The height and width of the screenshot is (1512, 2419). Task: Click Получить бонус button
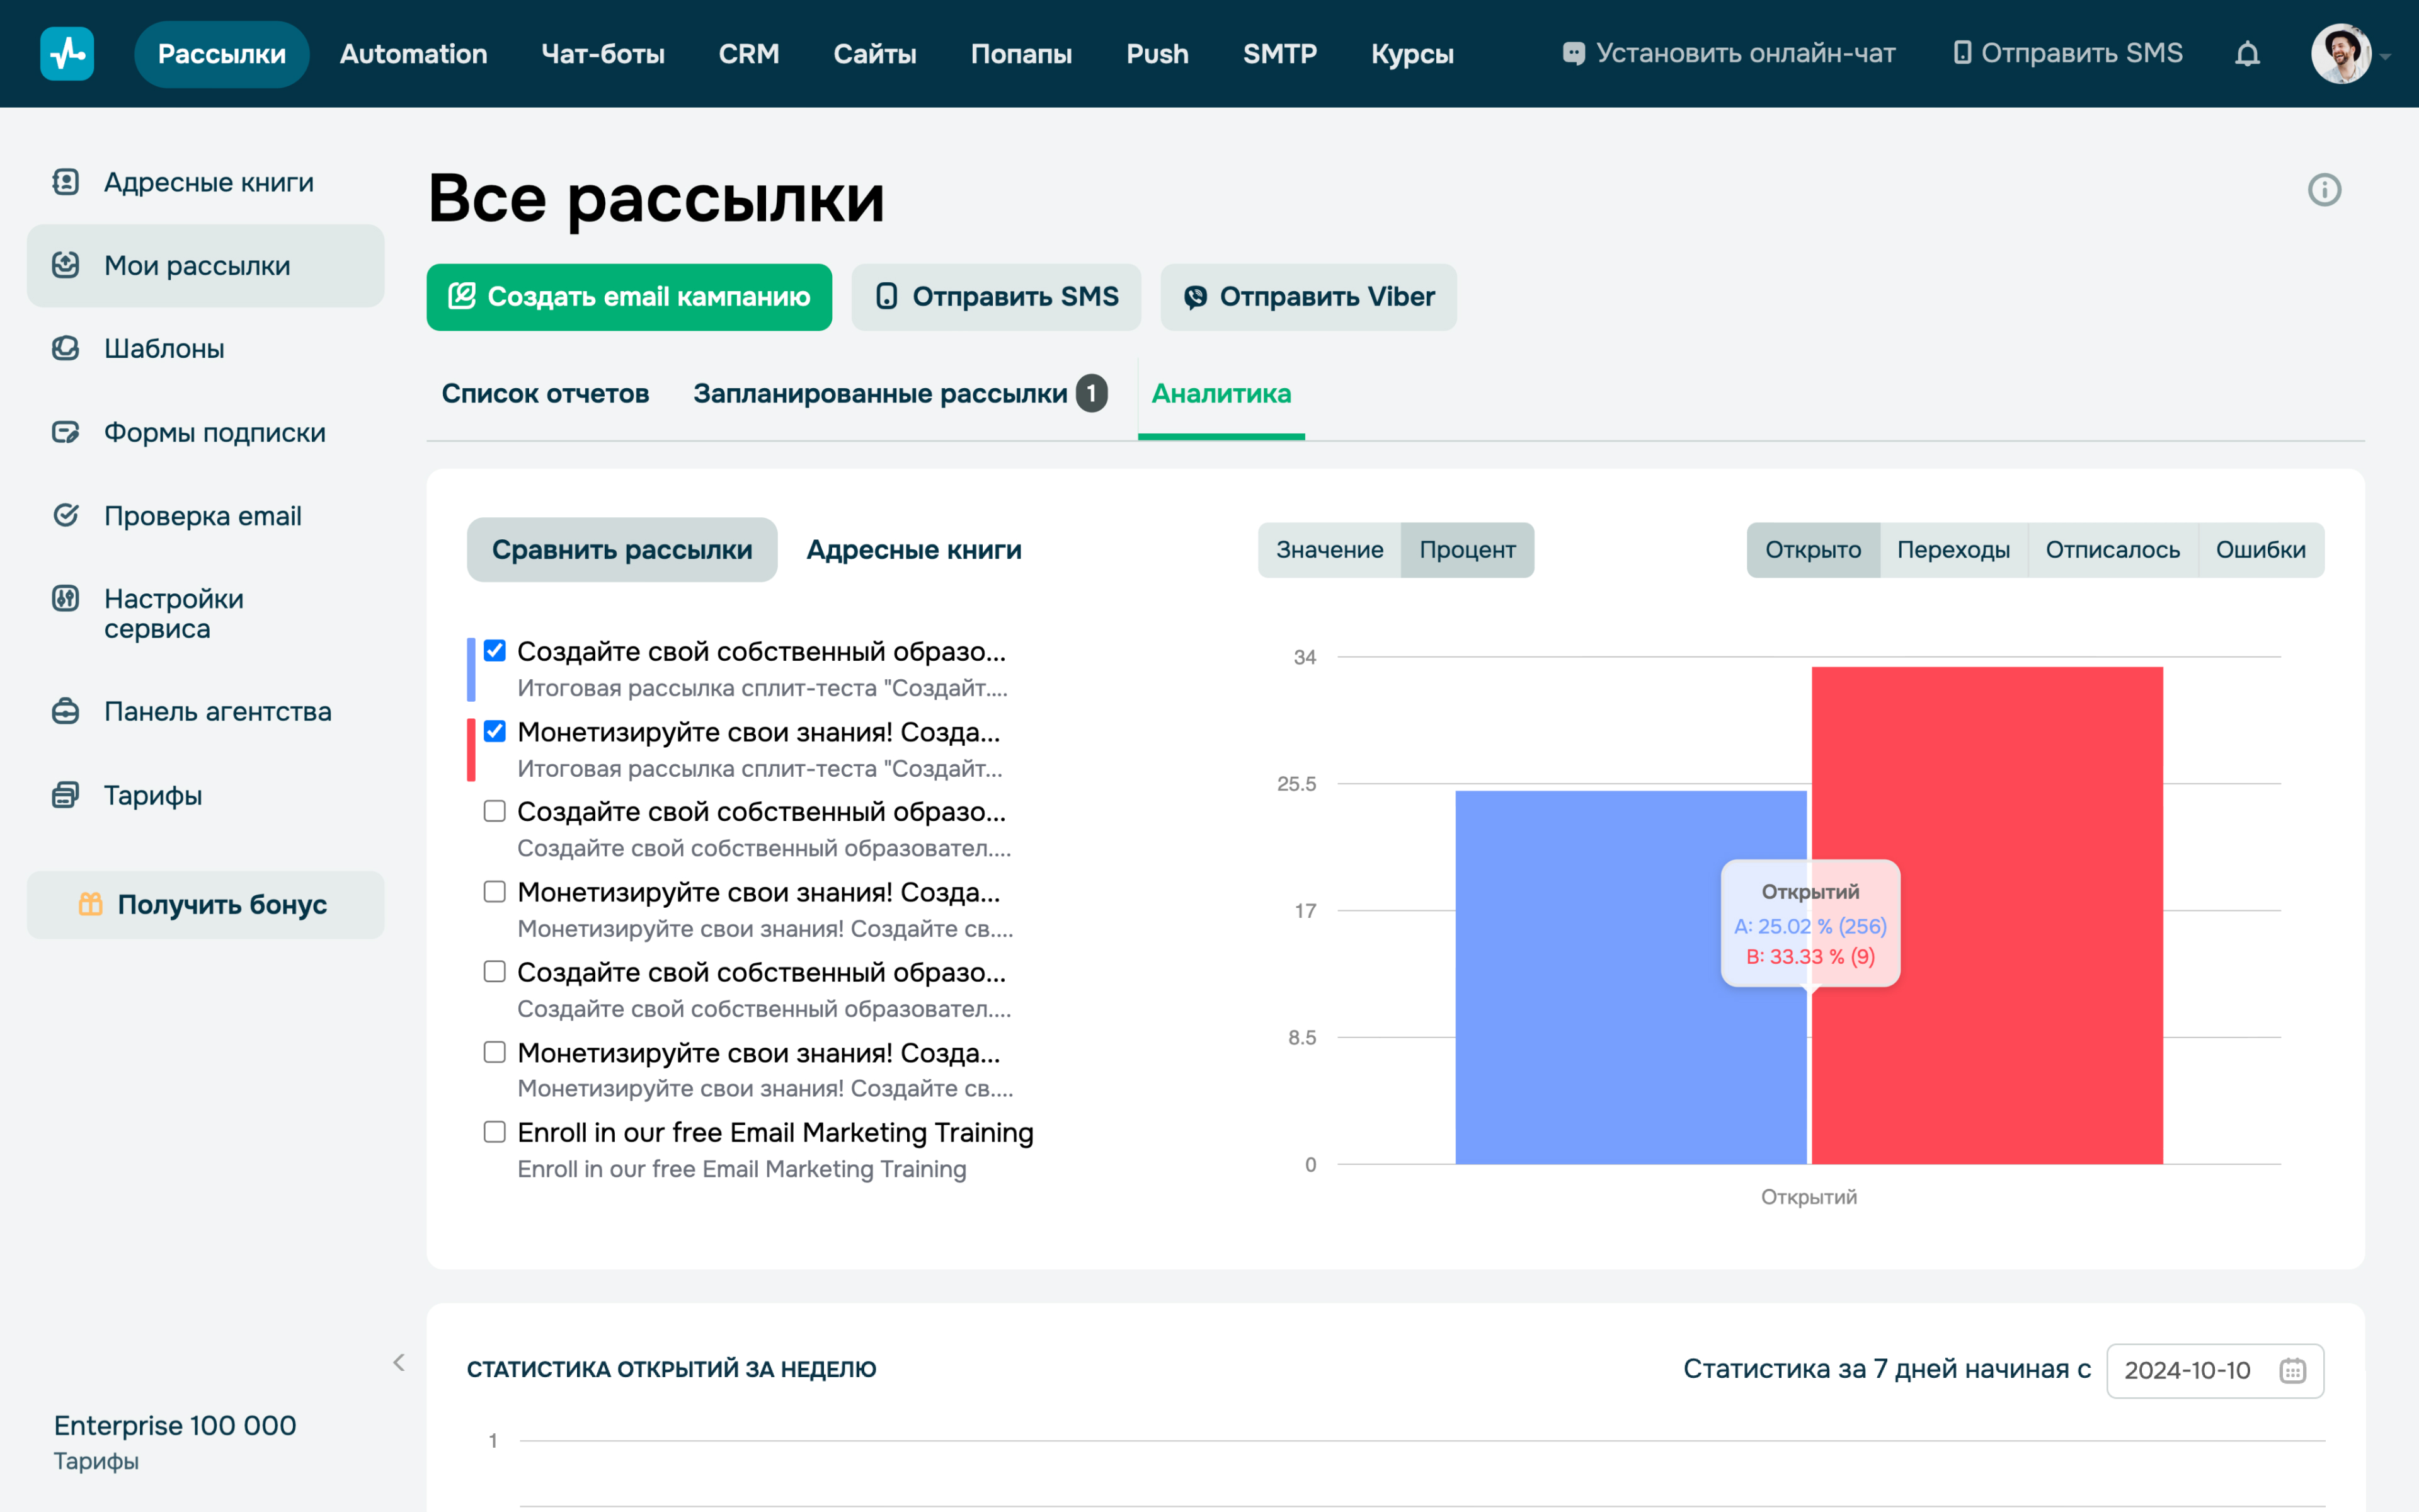click(x=206, y=904)
